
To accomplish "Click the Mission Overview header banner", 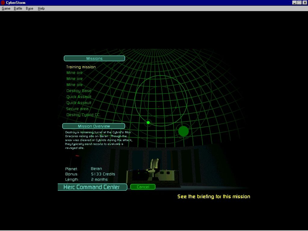I will click(94, 126).
